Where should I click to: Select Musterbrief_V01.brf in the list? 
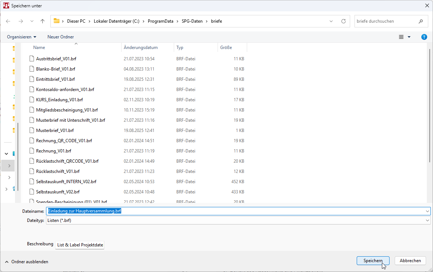click(x=55, y=130)
